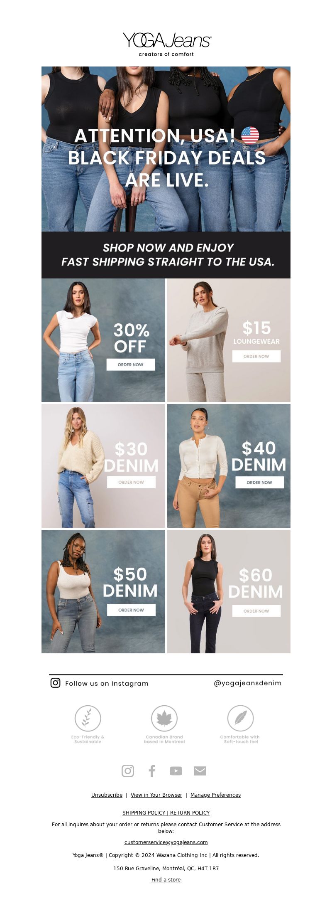Click Order Now under $15 Loungewear

(256, 356)
